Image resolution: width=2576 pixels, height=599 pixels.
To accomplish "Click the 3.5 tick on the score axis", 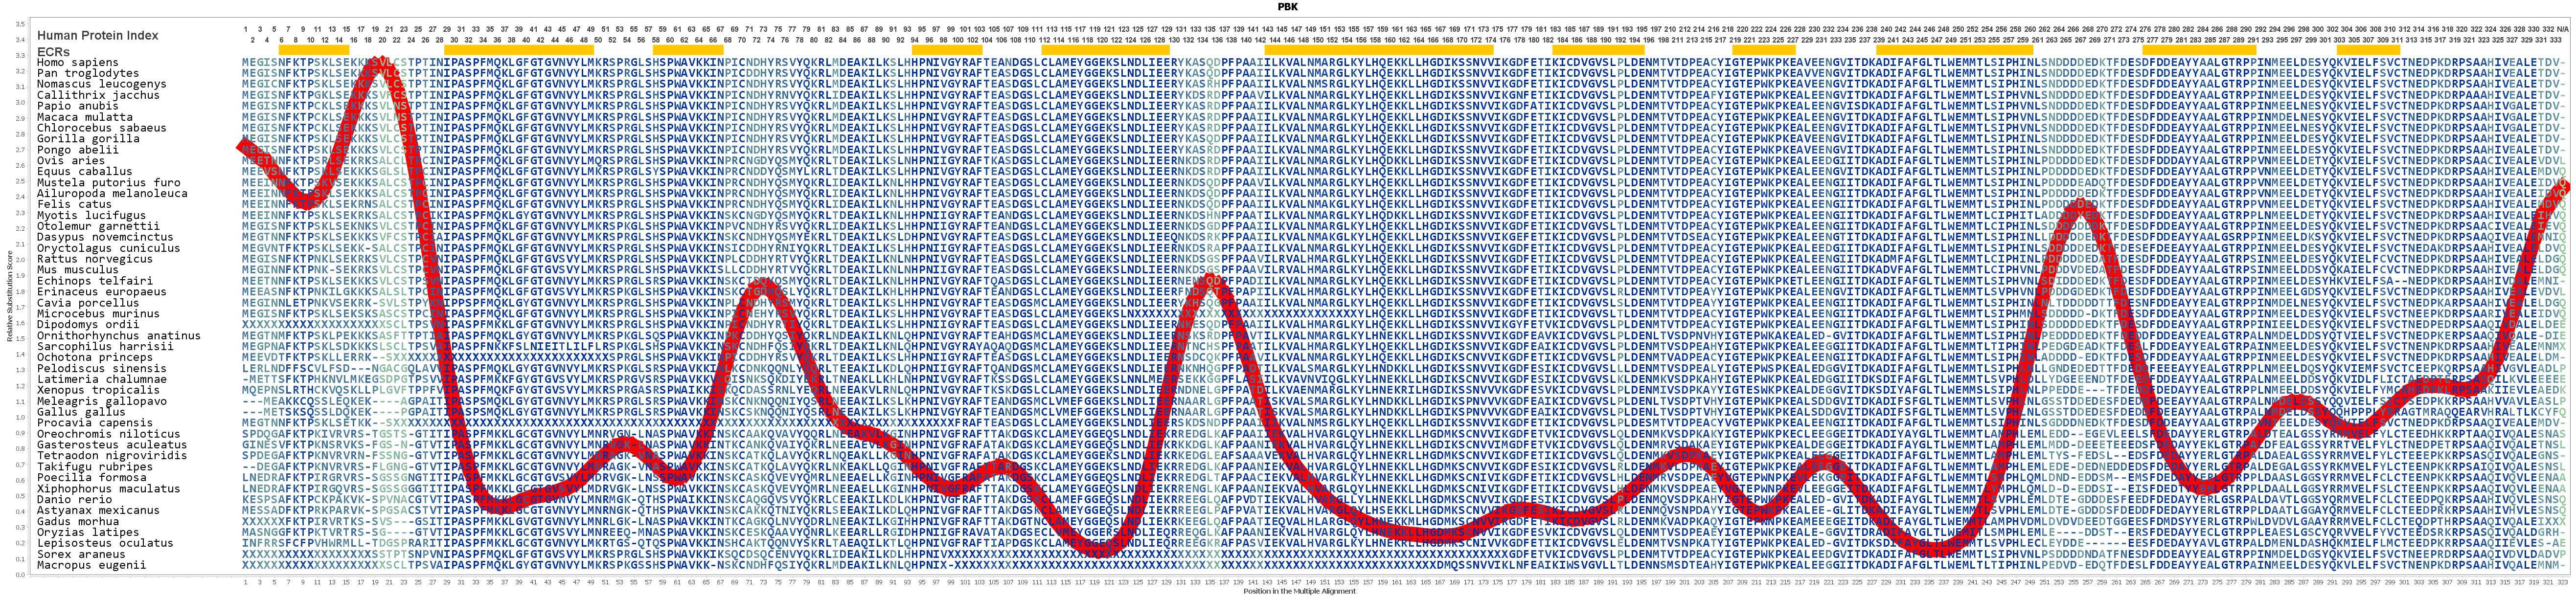I will (20, 24).
